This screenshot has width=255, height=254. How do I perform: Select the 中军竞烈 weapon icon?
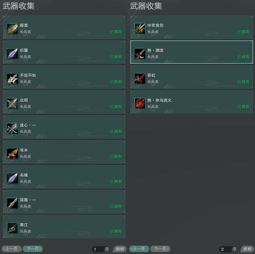[140, 29]
